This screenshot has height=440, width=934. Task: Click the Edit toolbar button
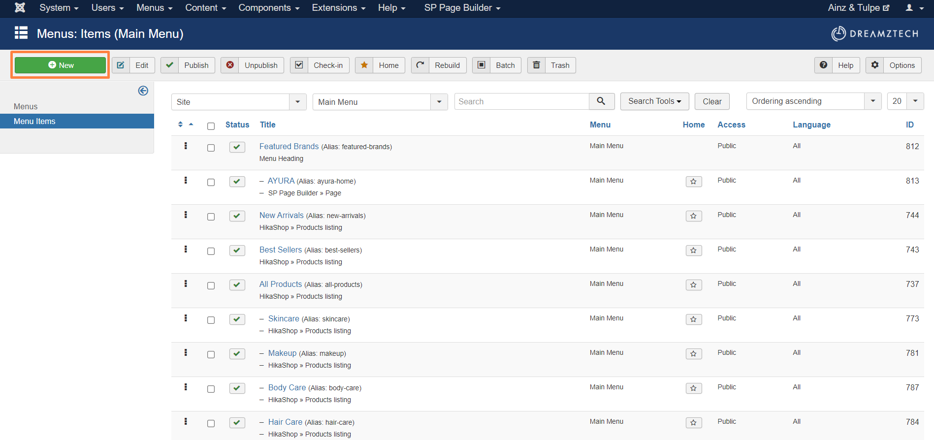(x=133, y=65)
